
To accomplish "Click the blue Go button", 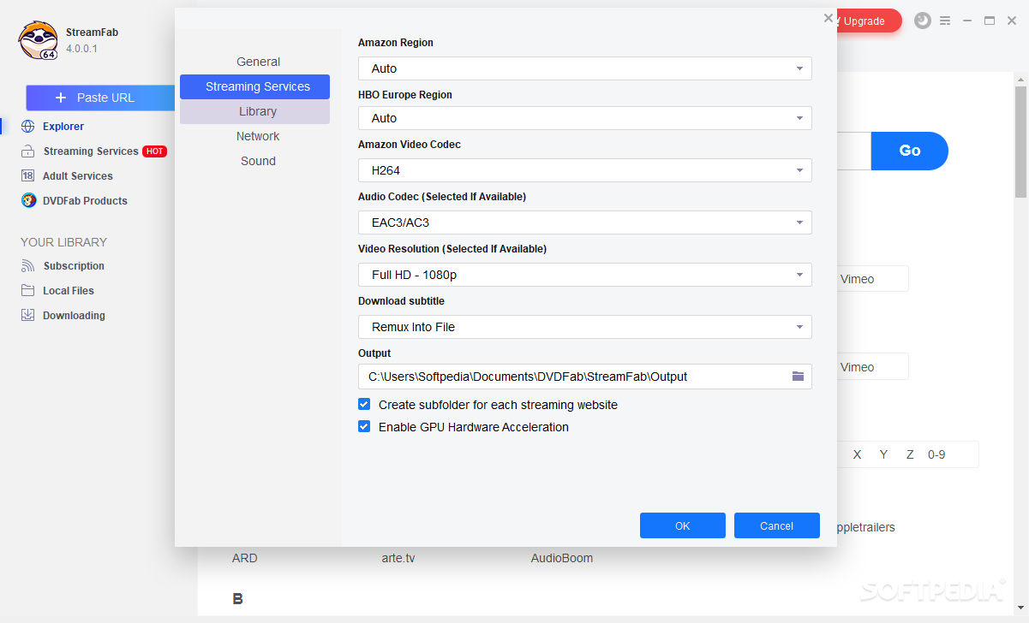I will click(909, 151).
